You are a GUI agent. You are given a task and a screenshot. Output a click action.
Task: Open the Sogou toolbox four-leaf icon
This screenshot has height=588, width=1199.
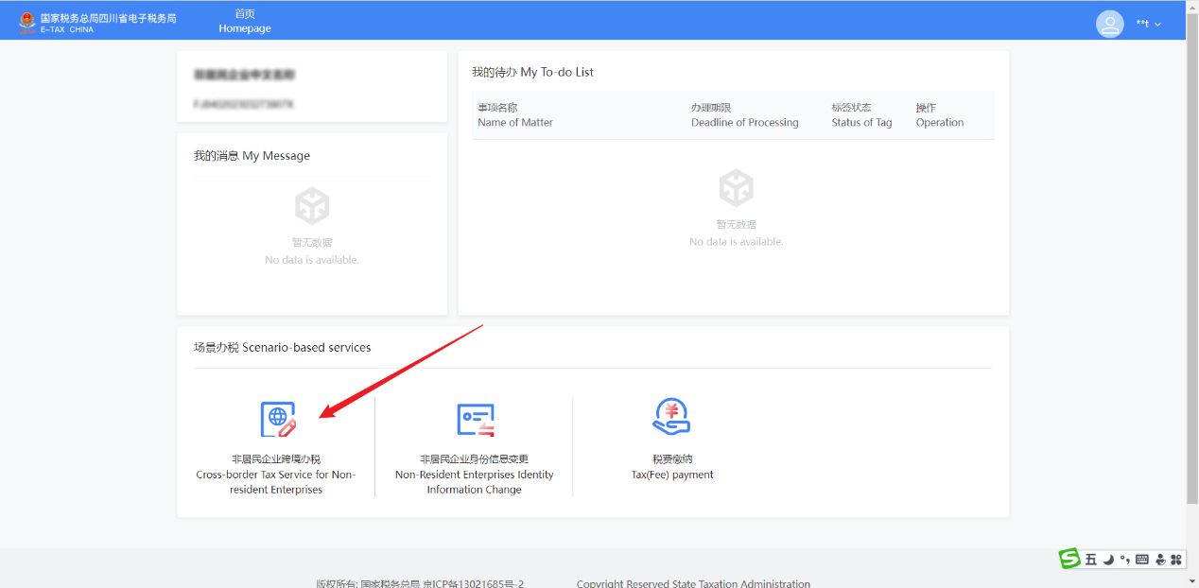(x=1176, y=559)
